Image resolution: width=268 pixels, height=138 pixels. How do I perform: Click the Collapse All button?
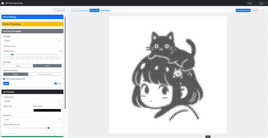[x=59, y=10]
